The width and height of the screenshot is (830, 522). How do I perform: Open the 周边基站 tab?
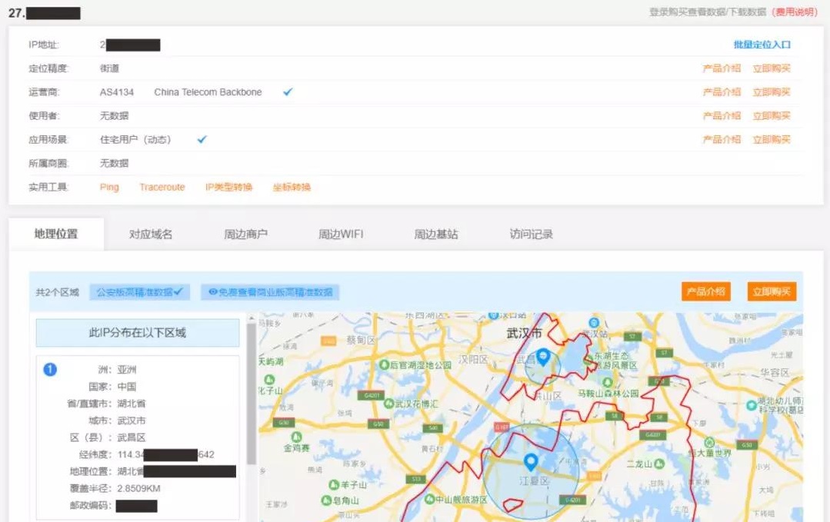coord(435,234)
